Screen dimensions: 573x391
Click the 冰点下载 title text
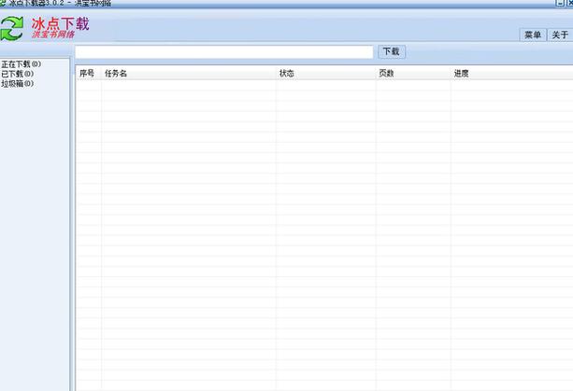tap(61, 23)
